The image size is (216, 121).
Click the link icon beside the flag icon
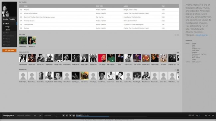40,116
